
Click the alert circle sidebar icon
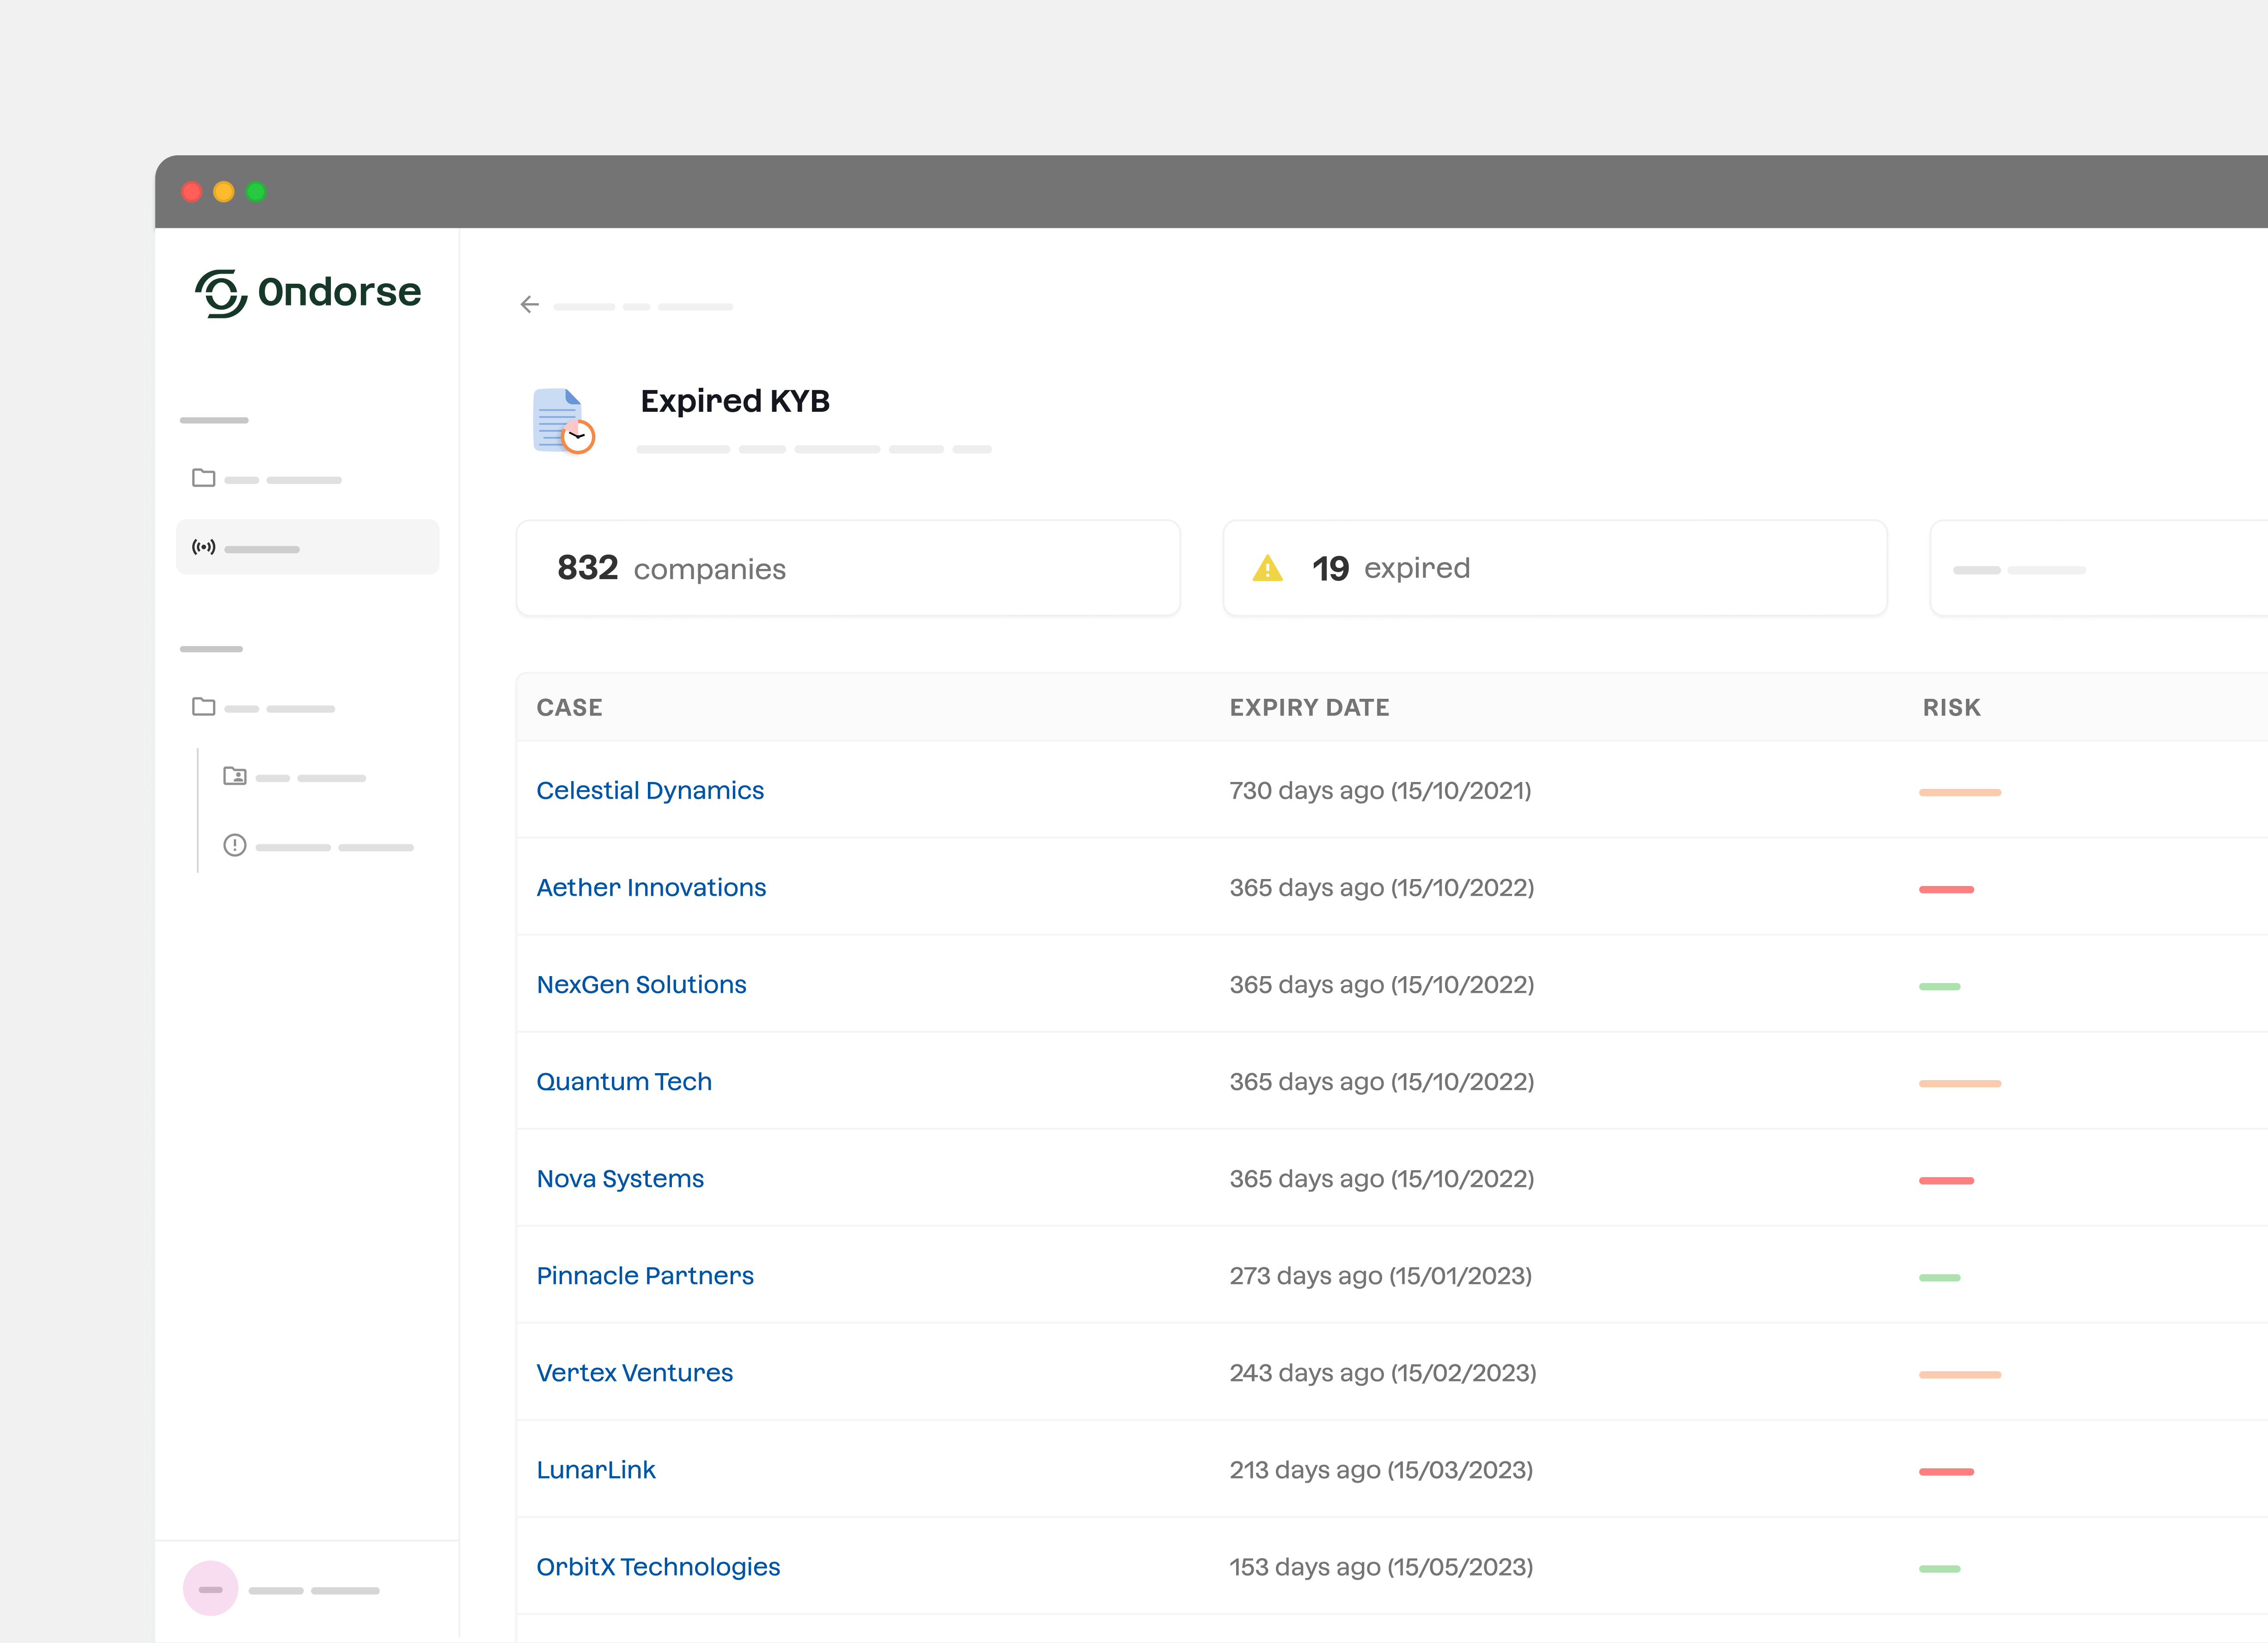coord(235,845)
